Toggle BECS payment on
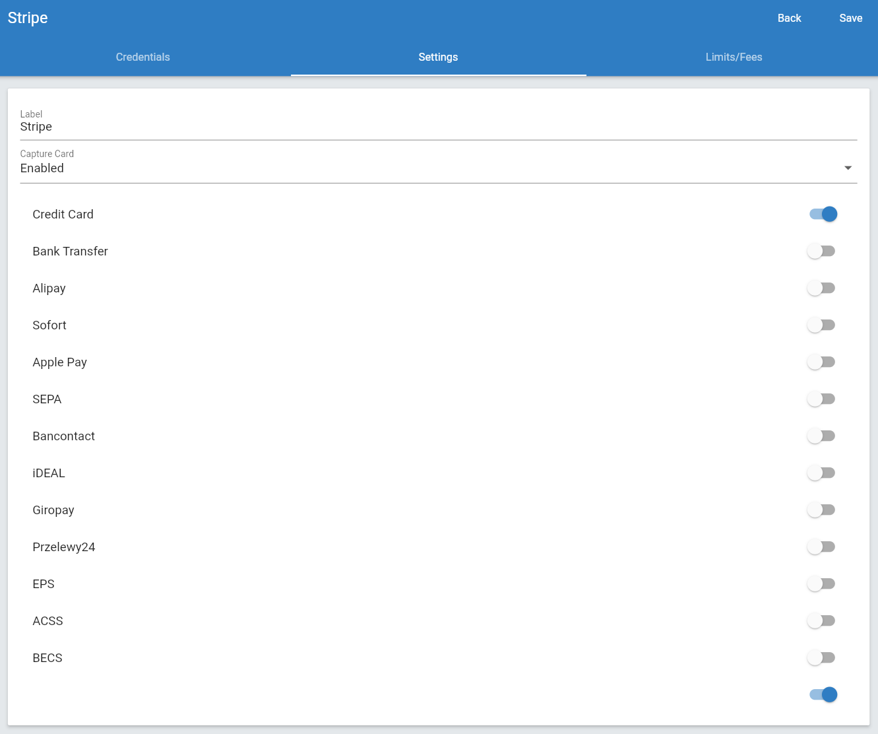This screenshot has width=878, height=734. pos(821,657)
